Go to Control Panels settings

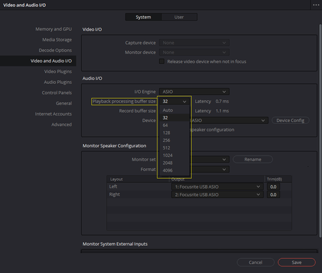[x=57, y=93]
